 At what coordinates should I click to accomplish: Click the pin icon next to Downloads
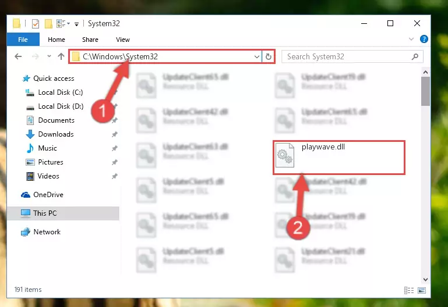[115, 134]
